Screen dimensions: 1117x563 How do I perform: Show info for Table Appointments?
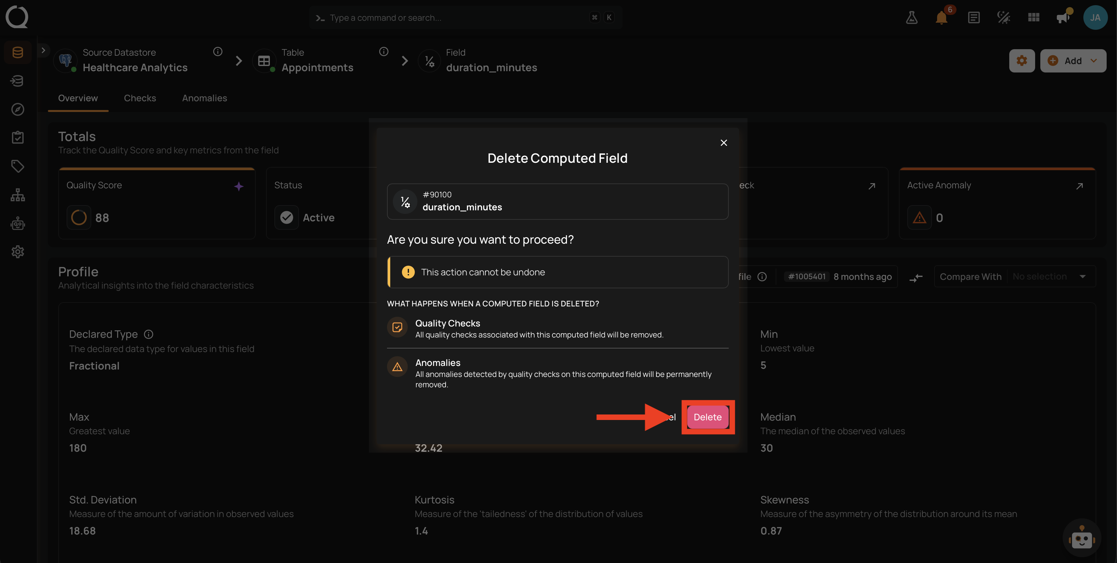pyautogui.click(x=384, y=52)
